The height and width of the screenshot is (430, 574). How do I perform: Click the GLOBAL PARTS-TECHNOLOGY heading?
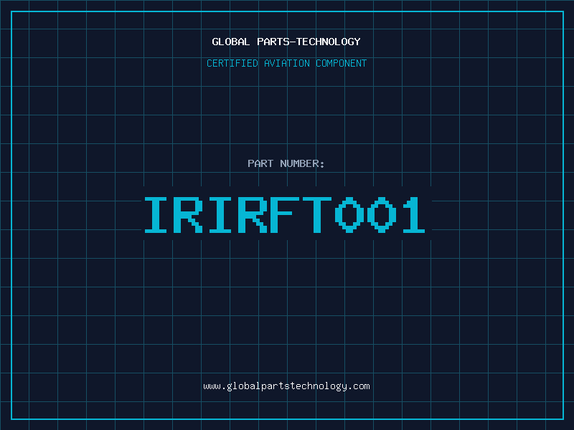point(286,42)
